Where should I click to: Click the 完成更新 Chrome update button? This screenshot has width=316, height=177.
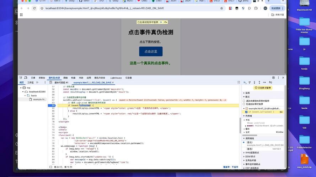click(x=277, y=8)
